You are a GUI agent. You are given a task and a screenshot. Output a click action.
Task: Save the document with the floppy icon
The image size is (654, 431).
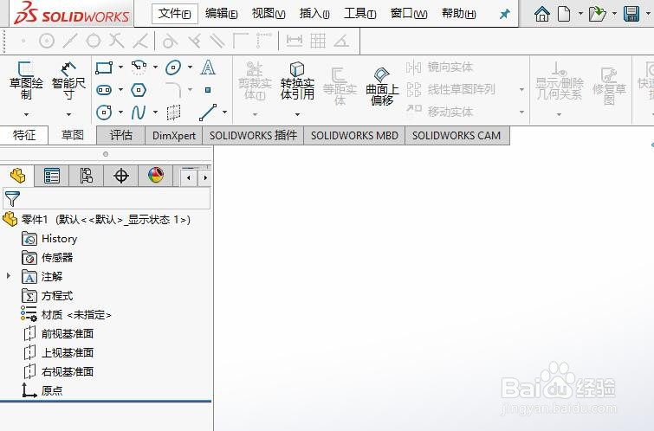click(x=631, y=14)
